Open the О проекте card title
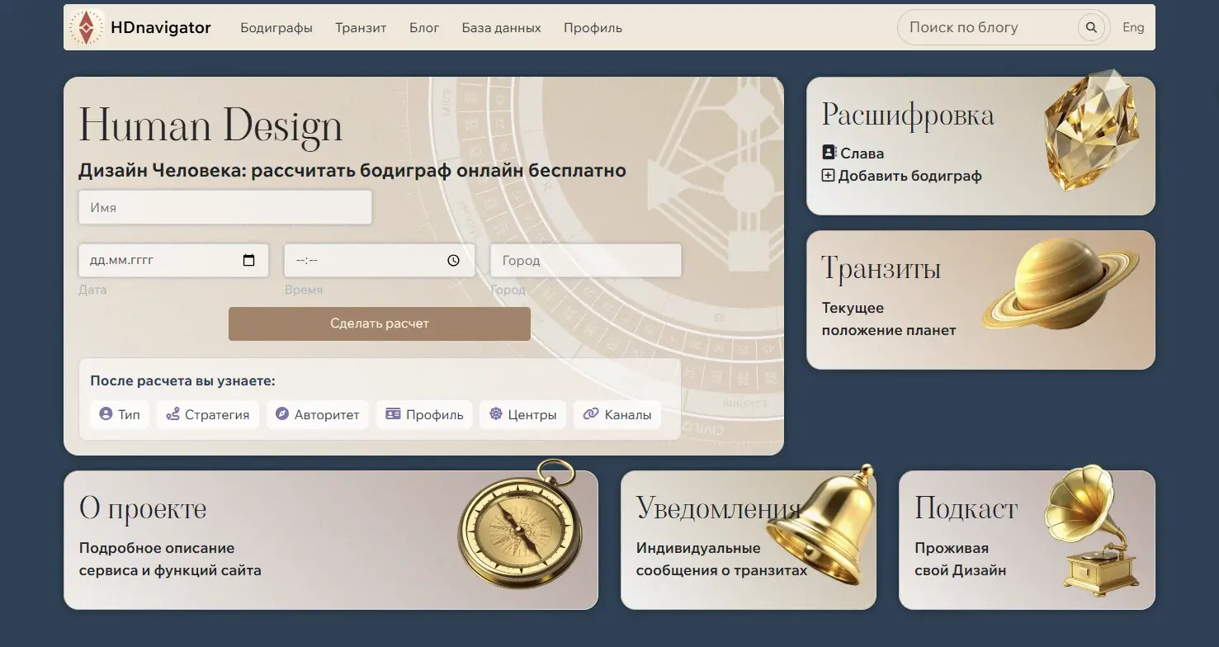The height and width of the screenshot is (647, 1219). (x=143, y=508)
